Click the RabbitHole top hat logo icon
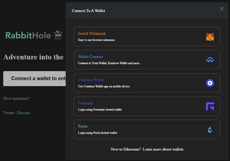 tap(58, 35)
